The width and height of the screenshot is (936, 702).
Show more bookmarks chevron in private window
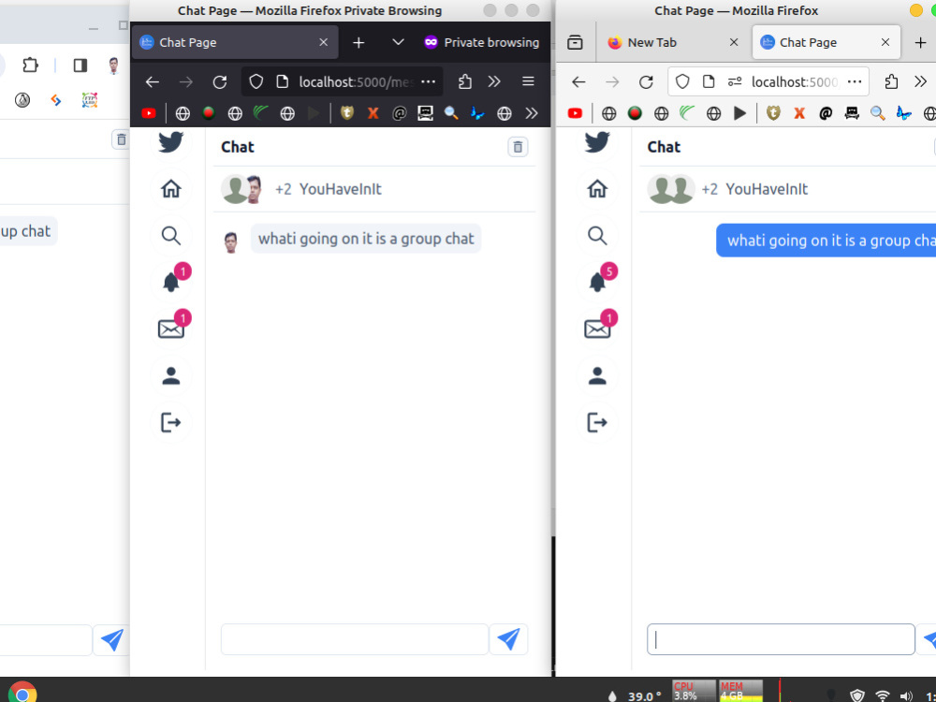pos(532,113)
